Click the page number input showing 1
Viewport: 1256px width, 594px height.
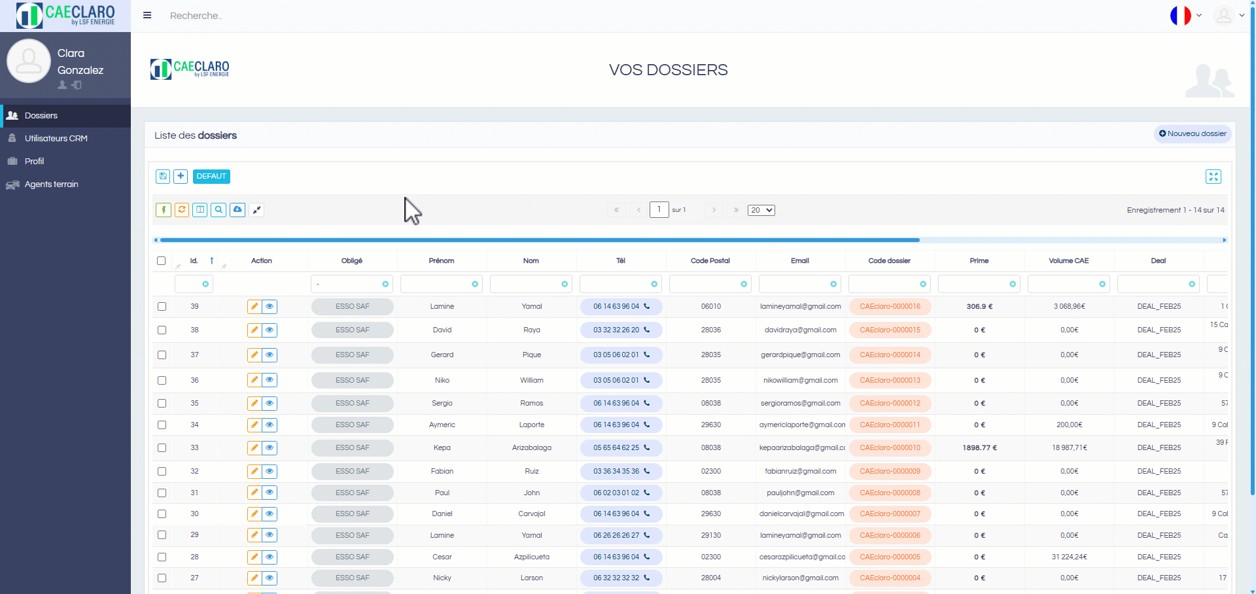659,209
